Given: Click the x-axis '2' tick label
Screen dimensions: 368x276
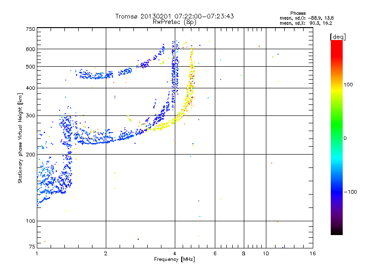Looking at the screenshot, I should point(106,253).
